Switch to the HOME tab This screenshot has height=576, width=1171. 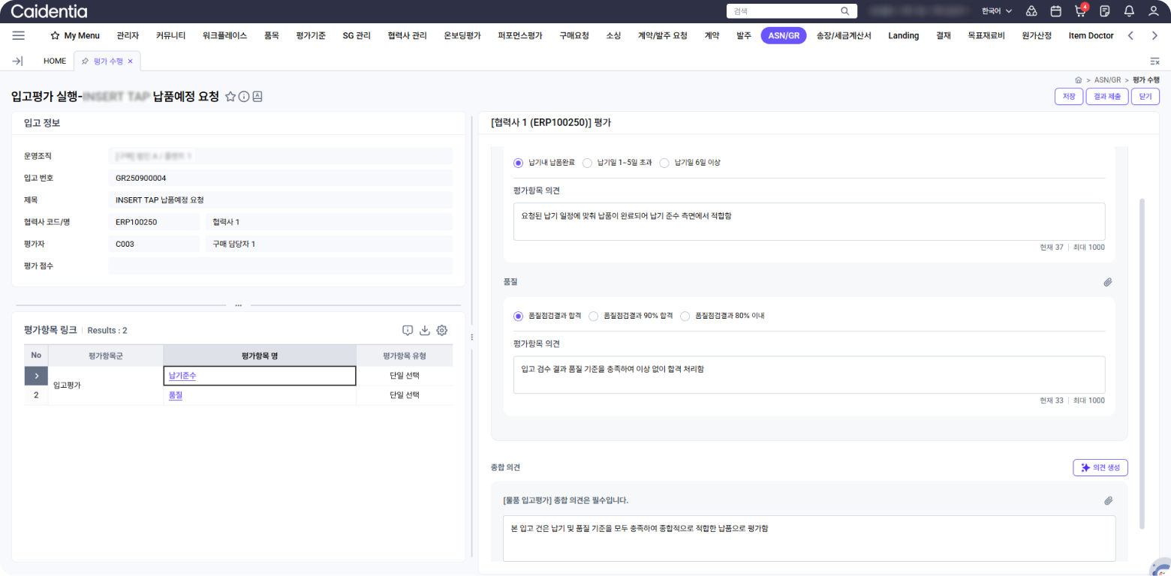pyautogui.click(x=55, y=61)
